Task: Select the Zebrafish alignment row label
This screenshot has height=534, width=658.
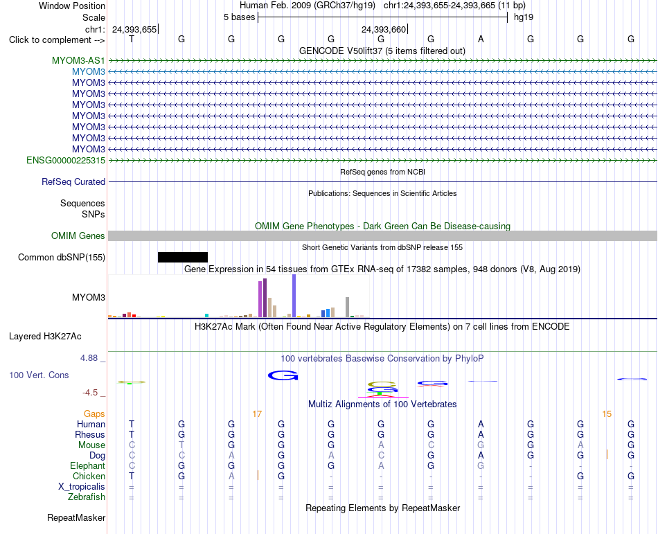Action: click(x=87, y=497)
